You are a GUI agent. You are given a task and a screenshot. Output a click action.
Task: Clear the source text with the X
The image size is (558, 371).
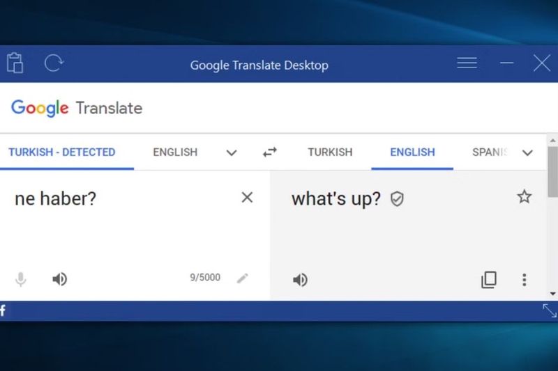247,198
